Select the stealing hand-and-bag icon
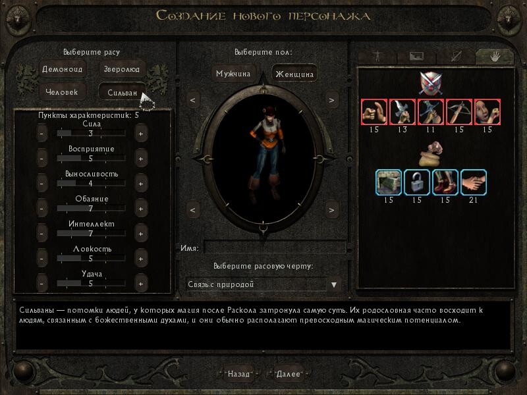The width and height of the screenshot is (527, 395). (431, 154)
